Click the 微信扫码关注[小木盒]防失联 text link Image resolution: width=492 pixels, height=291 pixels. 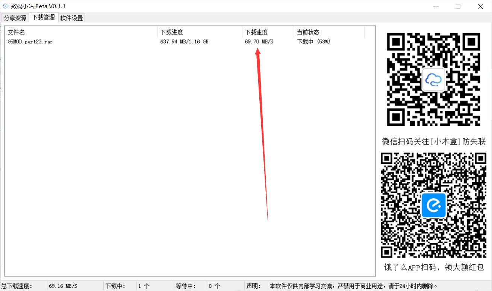pos(433,142)
